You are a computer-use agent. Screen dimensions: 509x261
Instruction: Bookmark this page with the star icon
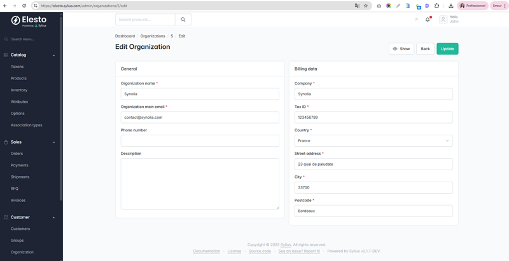[366, 6]
